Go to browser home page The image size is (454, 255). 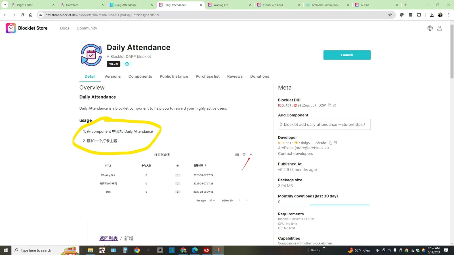coord(31,15)
